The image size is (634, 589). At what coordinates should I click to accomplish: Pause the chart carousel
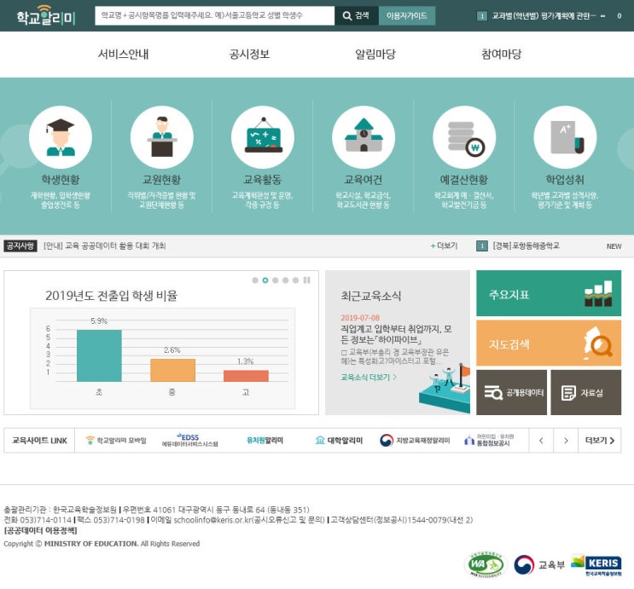tap(307, 280)
